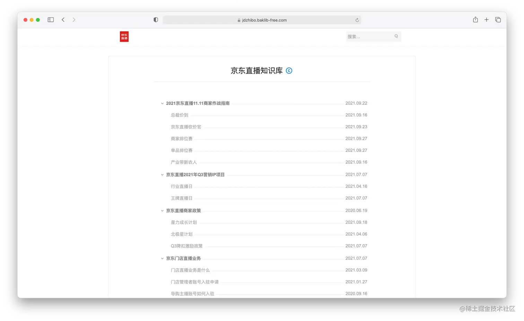Screen dimensions: 524x321
Task: Show tab overview icon
Action: (x=498, y=20)
